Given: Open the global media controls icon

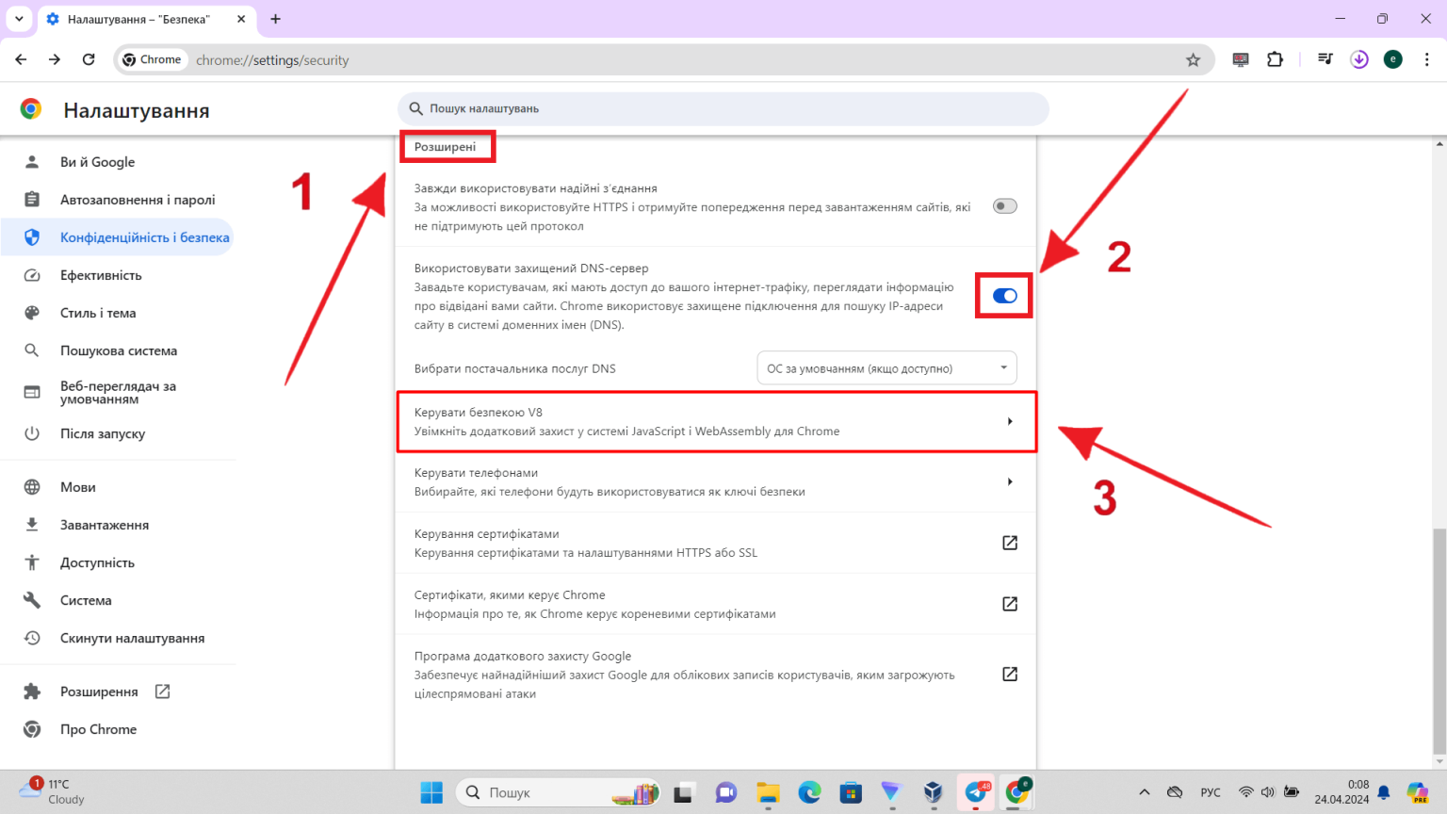Looking at the screenshot, I should [x=1325, y=58].
